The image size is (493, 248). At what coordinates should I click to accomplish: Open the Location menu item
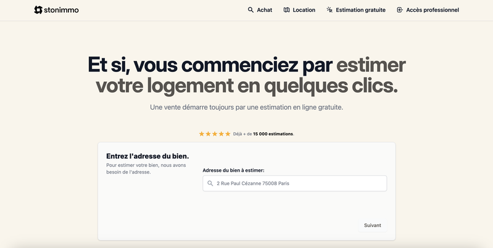point(304,10)
